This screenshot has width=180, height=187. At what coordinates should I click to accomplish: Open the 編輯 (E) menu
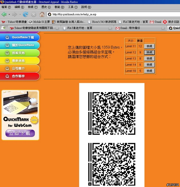tap(19, 7)
